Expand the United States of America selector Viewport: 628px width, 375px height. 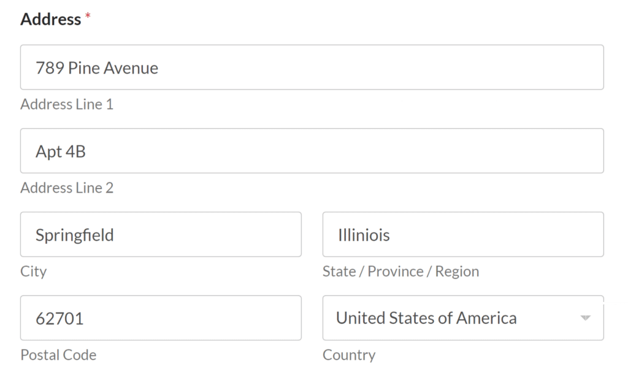pyautogui.click(x=463, y=318)
